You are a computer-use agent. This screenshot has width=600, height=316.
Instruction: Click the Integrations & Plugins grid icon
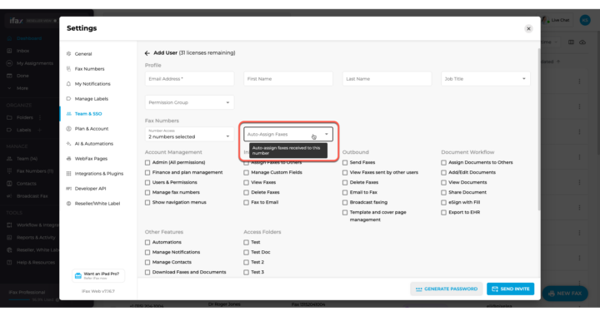click(x=69, y=173)
